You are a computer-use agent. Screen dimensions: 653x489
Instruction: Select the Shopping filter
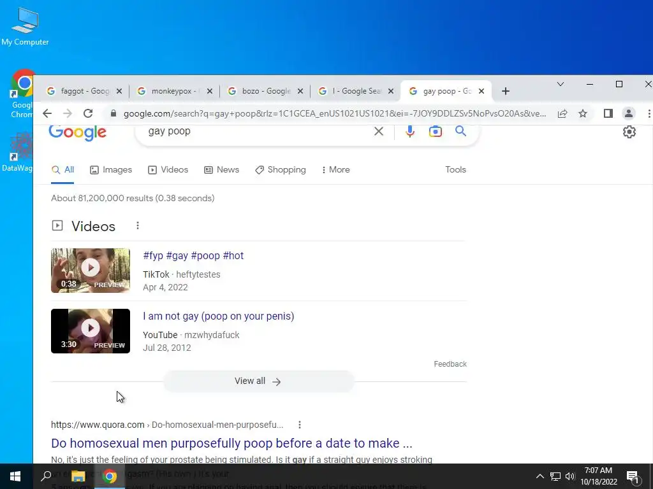(281, 169)
